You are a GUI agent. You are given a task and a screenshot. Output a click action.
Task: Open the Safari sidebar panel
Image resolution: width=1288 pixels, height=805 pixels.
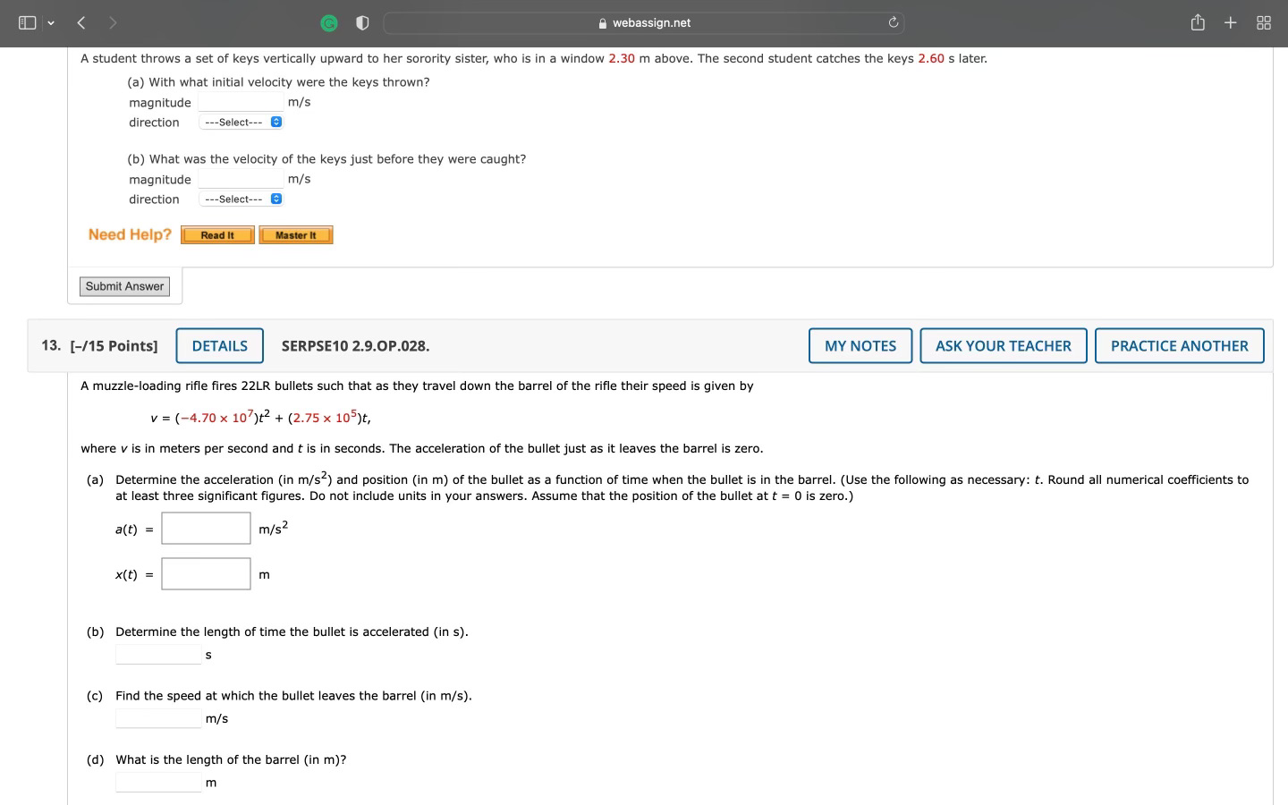click(27, 22)
